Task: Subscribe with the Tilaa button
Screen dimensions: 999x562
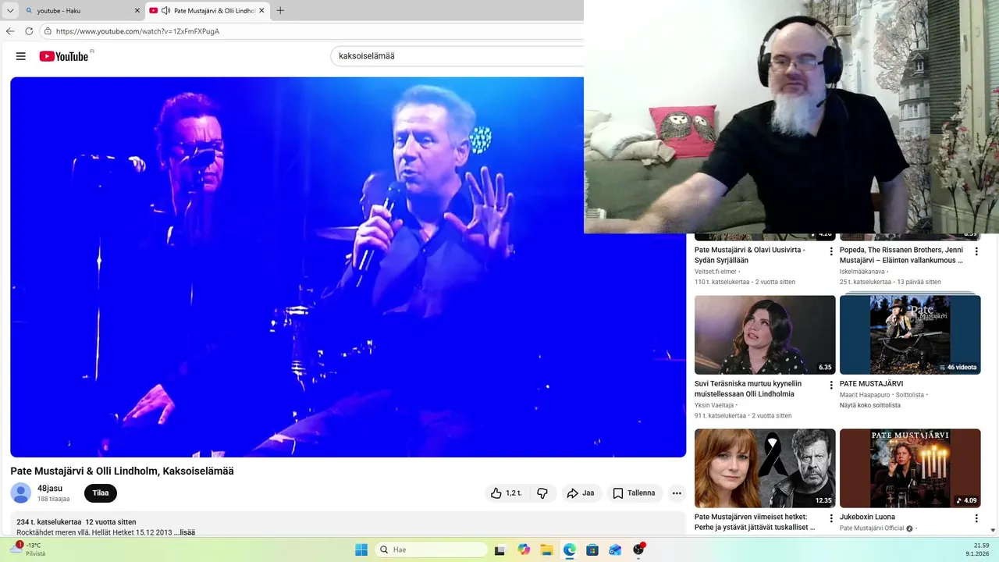Action: coord(101,493)
